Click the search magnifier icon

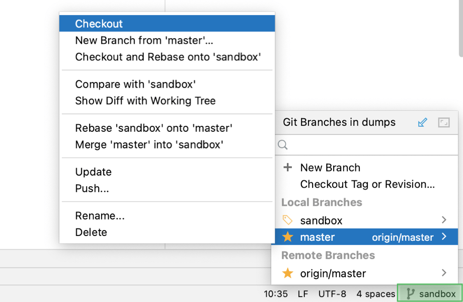283,144
